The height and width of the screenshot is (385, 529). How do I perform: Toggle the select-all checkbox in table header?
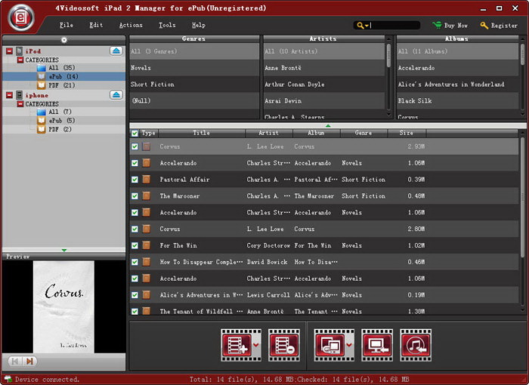[x=135, y=133]
